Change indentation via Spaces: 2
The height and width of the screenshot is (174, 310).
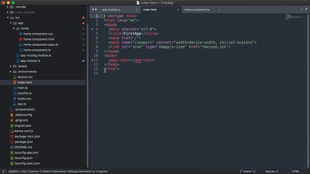pos(271,172)
